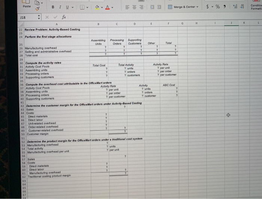Align text left
This screenshot has width=262, height=199.
(x=127, y=7)
